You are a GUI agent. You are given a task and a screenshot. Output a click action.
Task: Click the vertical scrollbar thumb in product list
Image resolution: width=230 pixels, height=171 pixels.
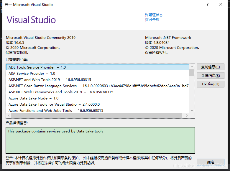[x=192, y=73]
